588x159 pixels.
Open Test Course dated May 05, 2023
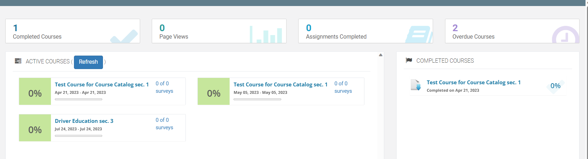coord(280,85)
